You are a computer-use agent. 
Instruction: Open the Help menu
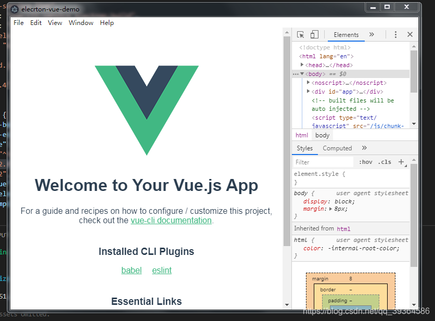107,23
